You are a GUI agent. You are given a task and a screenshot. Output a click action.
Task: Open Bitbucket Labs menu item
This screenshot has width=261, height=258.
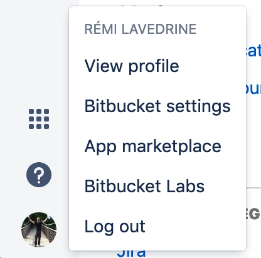(x=157, y=186)
